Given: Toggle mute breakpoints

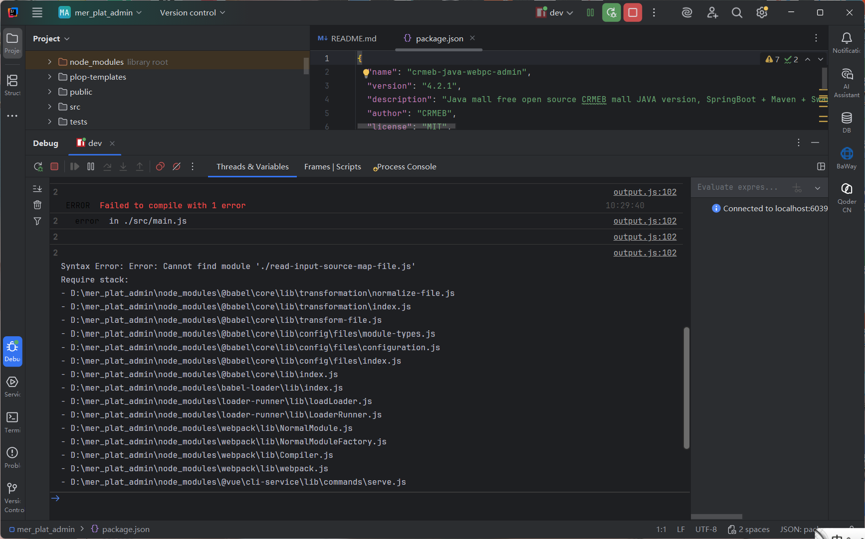Looking at the screenshot, I should [177, 166].
